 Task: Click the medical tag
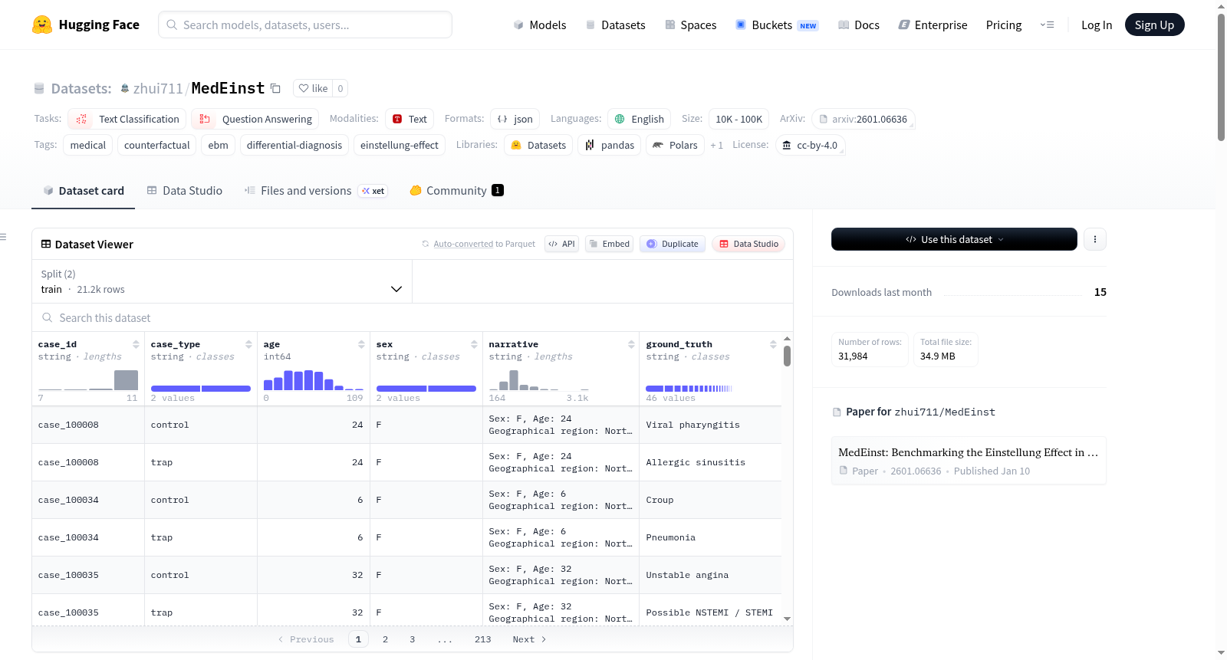(88, 145)
